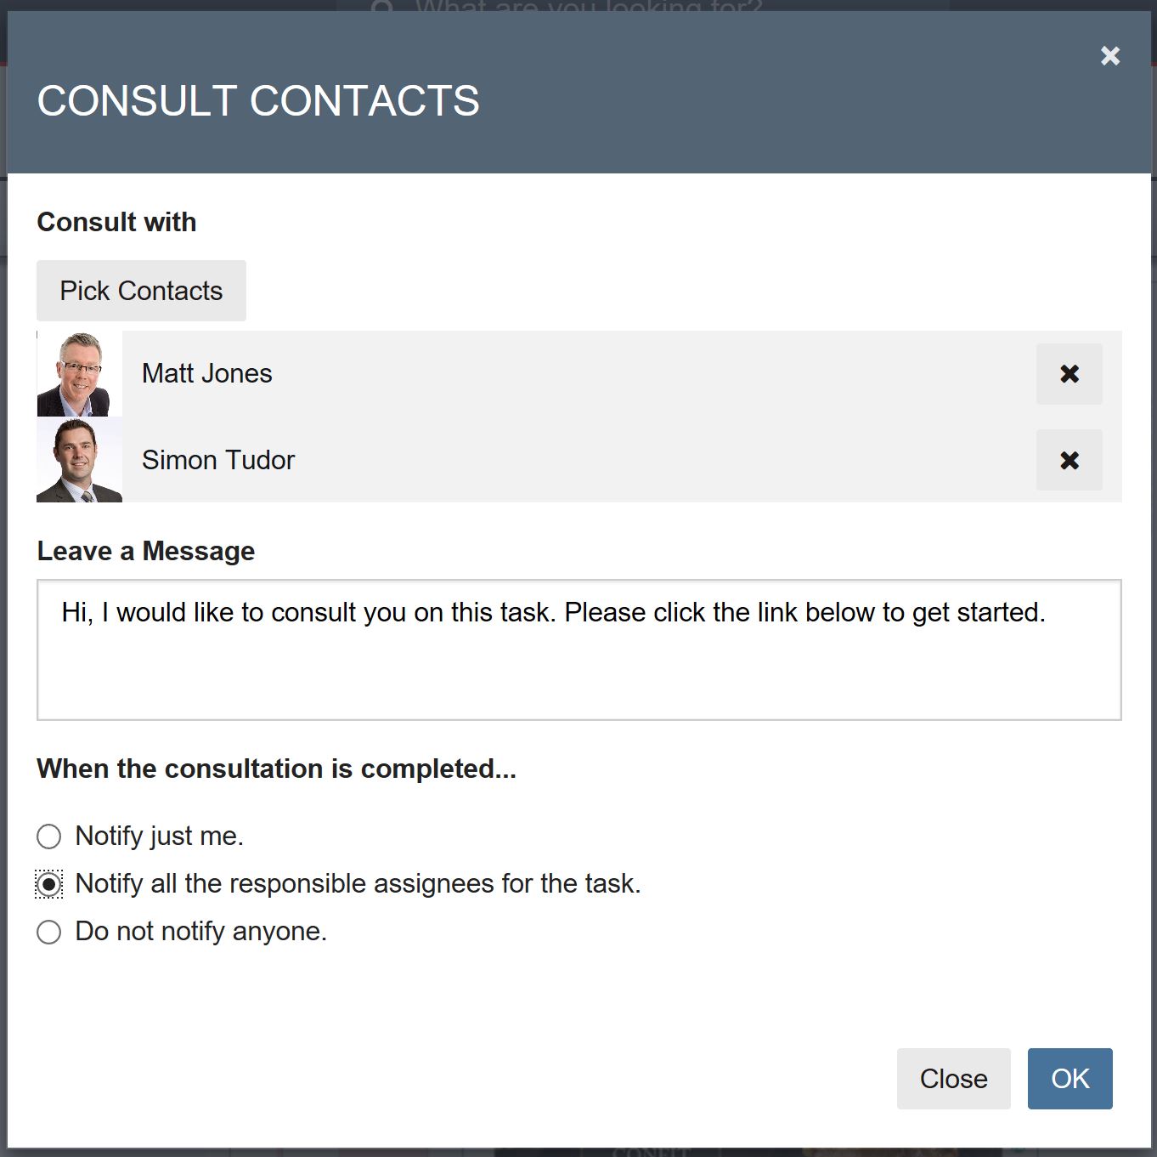Remove Simon Tudor from the consult list
1157x1157 pixels.
(1069, 460)
